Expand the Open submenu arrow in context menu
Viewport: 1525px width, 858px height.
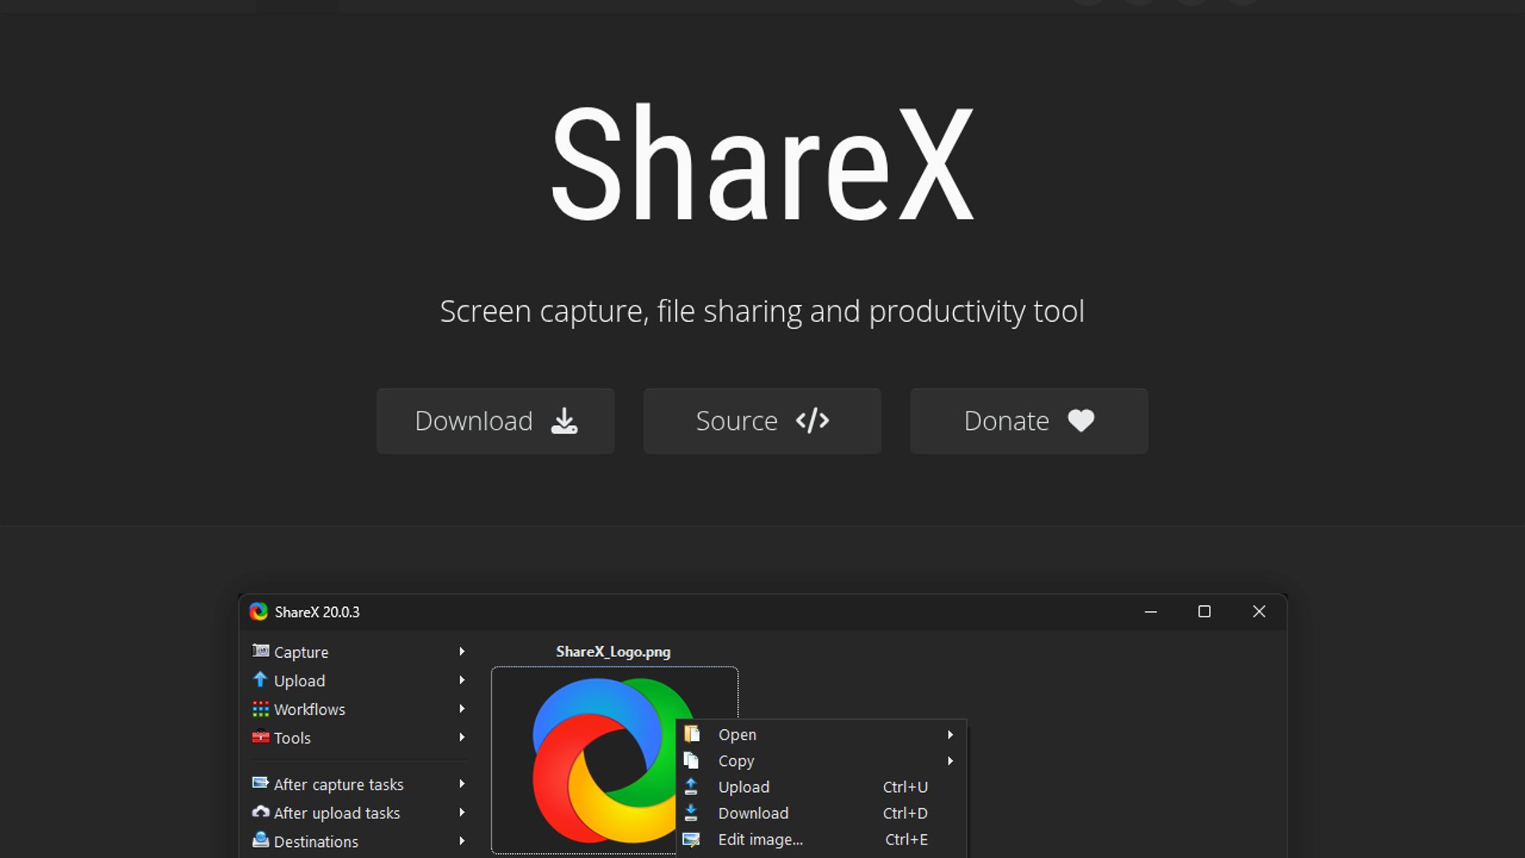point(950,735)
